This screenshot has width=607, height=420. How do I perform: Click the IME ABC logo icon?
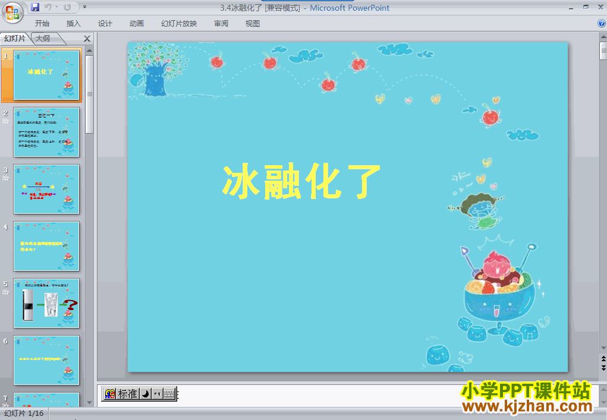pyautogui.click(x=110, y=394)
